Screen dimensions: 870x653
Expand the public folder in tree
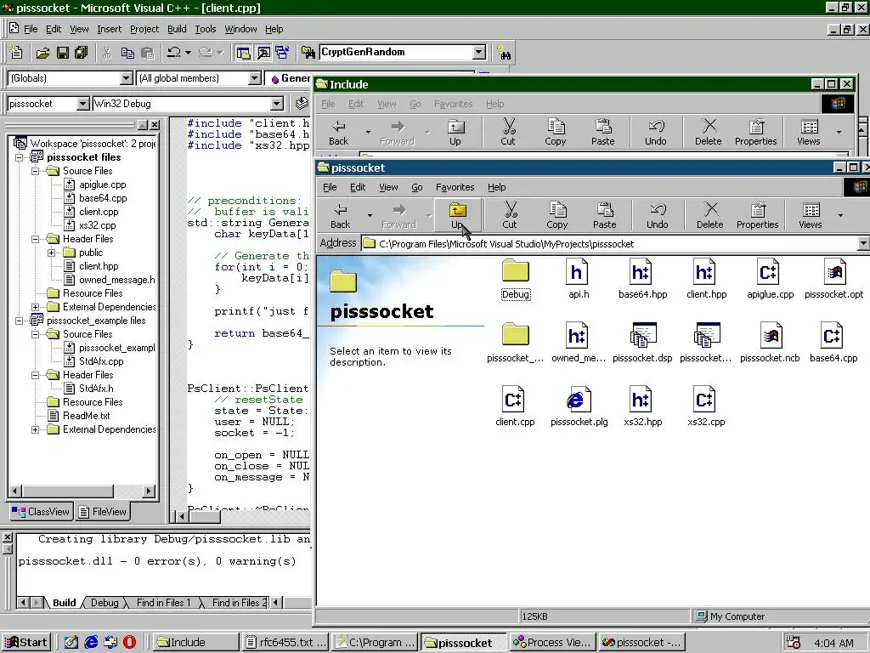pos(52,253)
